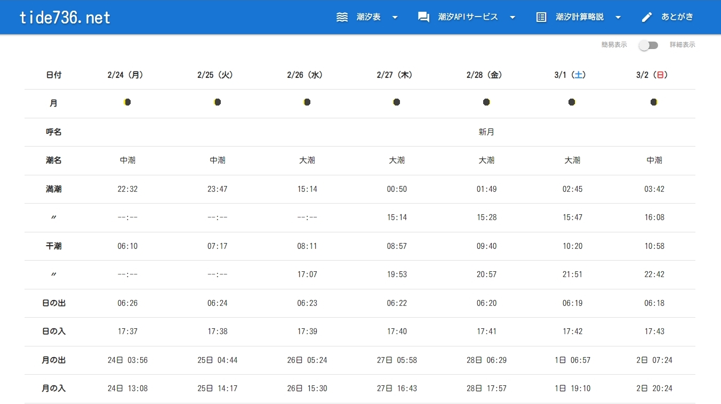Image resolution: width=721 pixels, height=404 pixels.
Task: Click the list icon beside 潮汐計算略説
Action: [541, 17]
